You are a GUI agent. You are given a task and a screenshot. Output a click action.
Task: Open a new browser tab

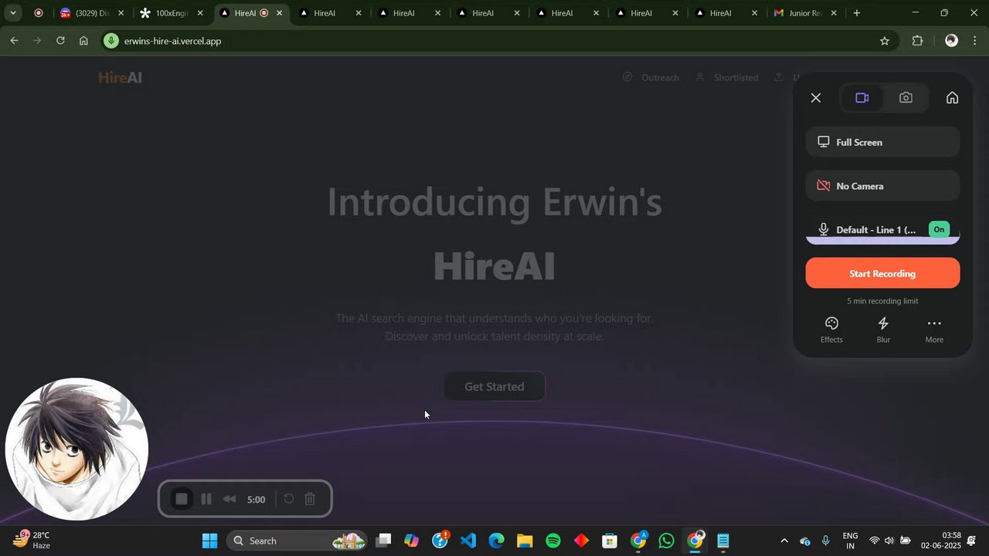856,13
